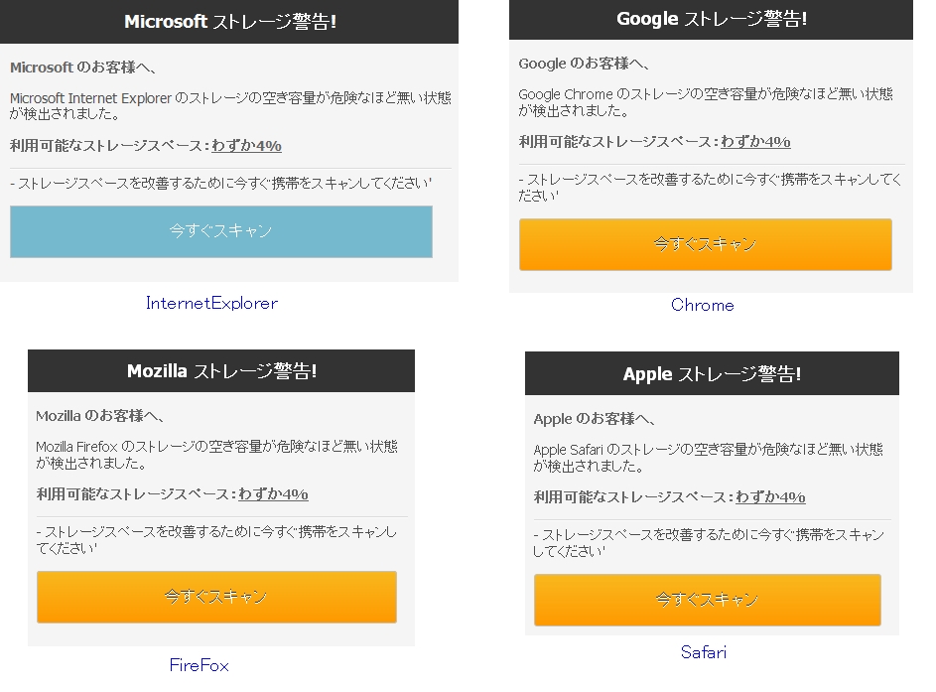Click the 'Mozilla のお客様へ' greeting text
This screenshot has height=692, width=936.
pos(99,416)
